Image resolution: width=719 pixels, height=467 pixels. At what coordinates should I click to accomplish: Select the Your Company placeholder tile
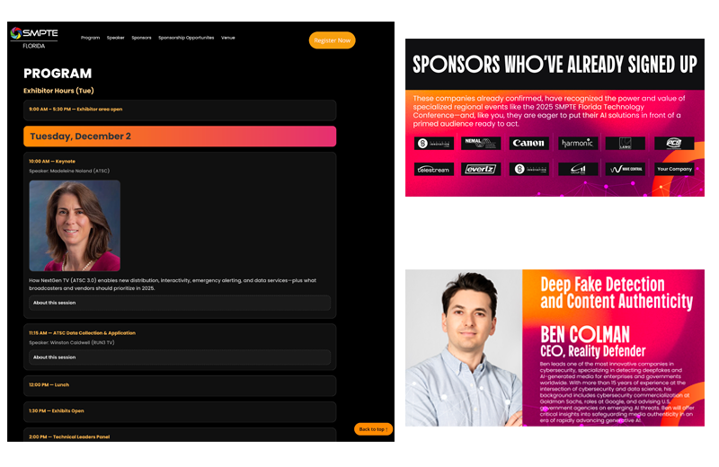[673, 169]
